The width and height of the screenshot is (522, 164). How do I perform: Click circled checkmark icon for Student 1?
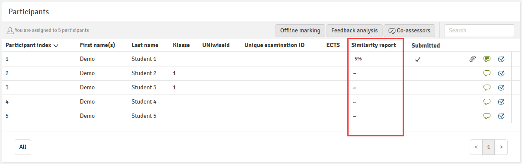pyautogui.click(x=502, y=59)
